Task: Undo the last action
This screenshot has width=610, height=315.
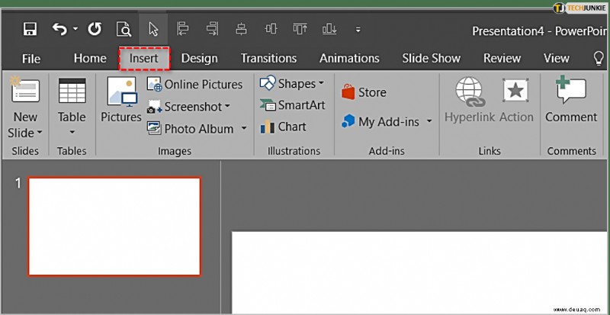Action: (x=59, y=29)
